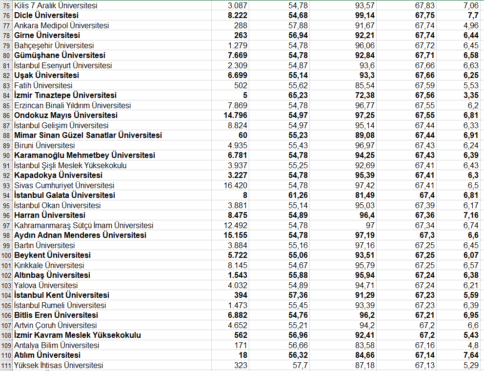Click 'Bahçeşehir Üniversitesi' cell

coord(112,45)
